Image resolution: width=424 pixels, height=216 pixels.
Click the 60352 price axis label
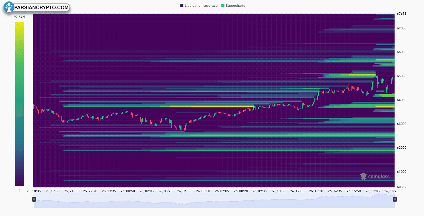click(x=401, y=187)
